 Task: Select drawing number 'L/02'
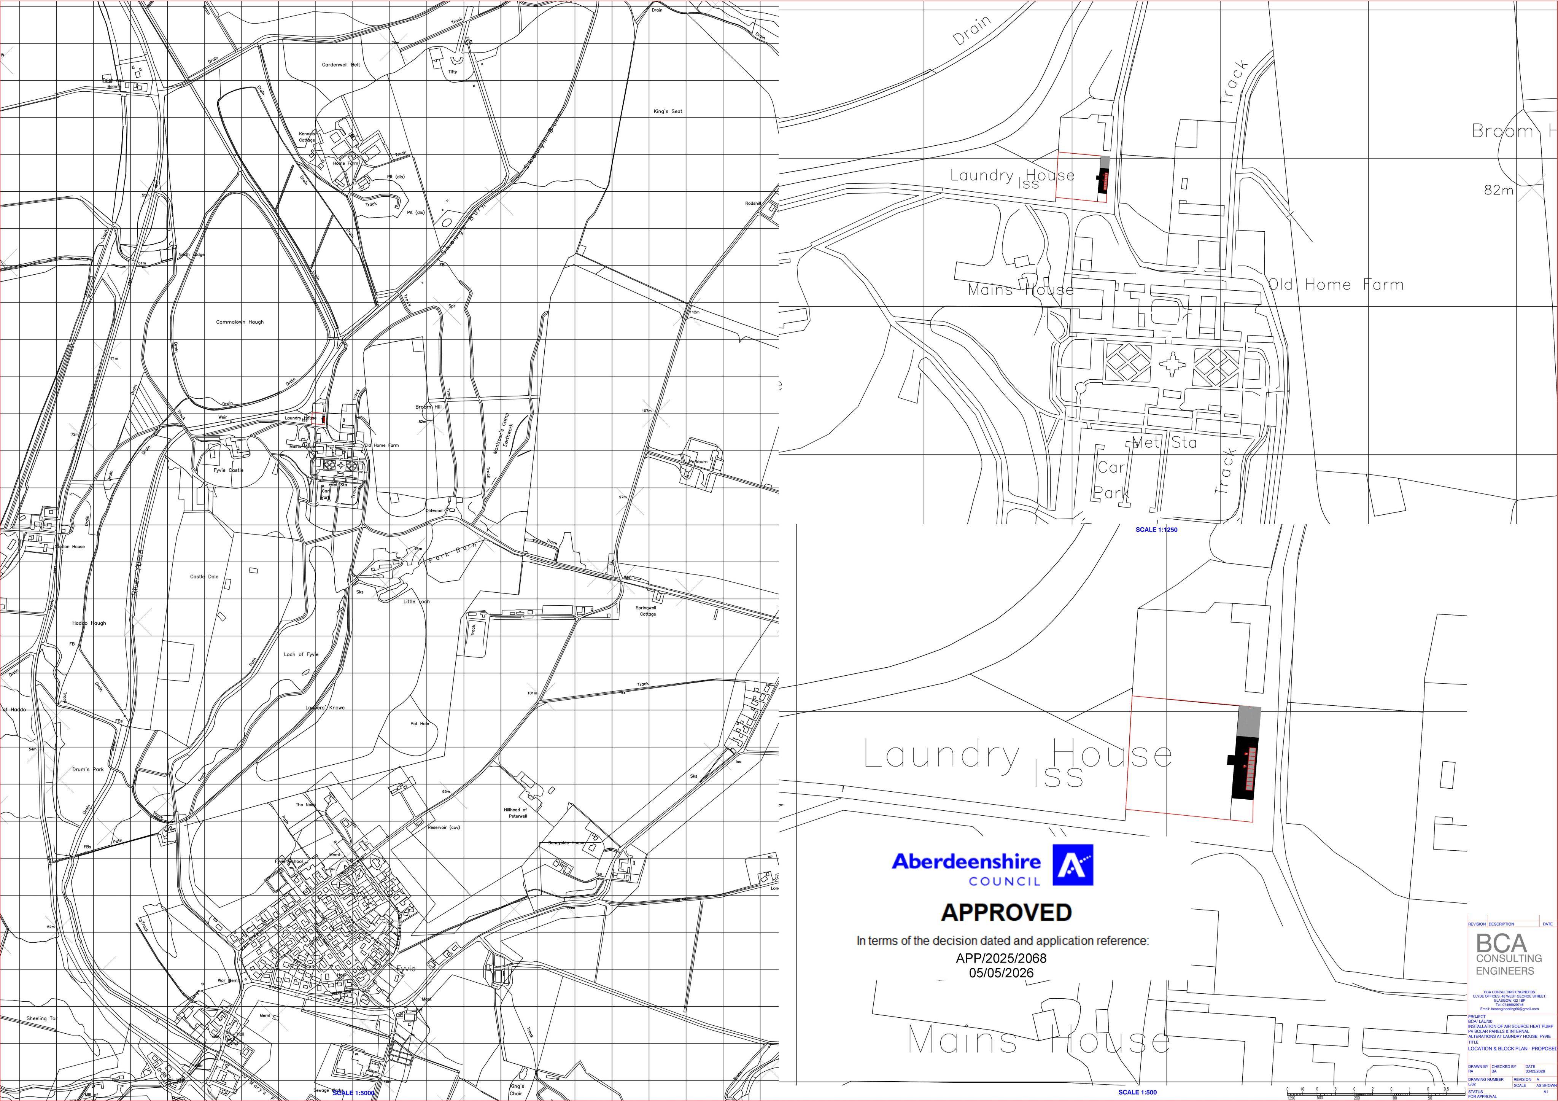click(1472, 1084)
